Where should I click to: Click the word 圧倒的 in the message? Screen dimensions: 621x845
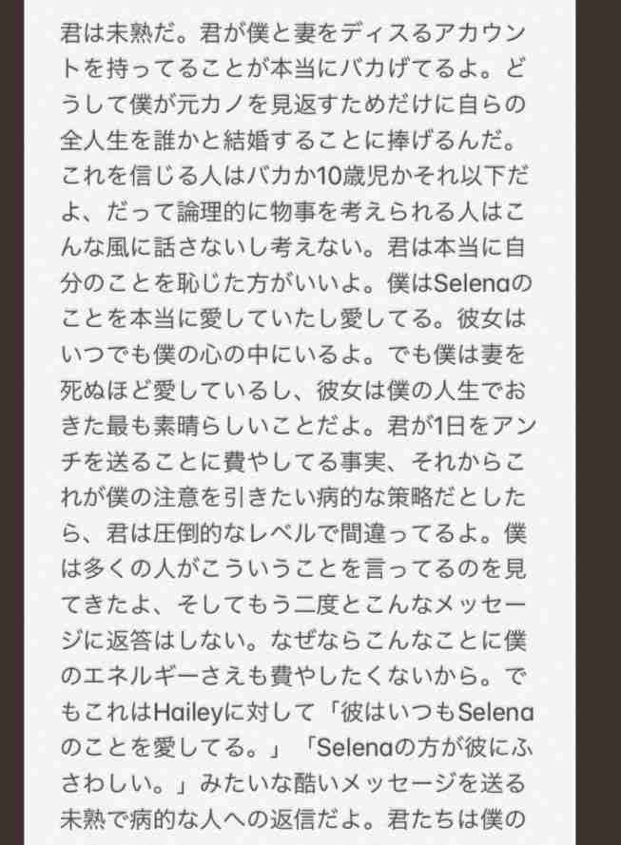(188, 533)
